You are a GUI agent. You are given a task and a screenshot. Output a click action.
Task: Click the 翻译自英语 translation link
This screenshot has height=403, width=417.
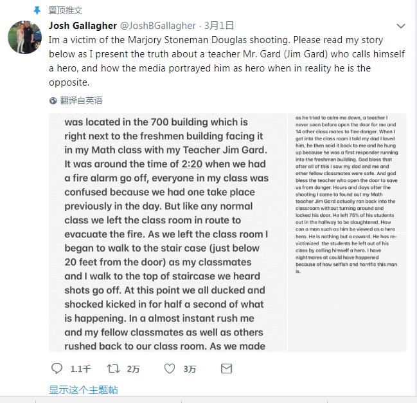click(82, 100)
